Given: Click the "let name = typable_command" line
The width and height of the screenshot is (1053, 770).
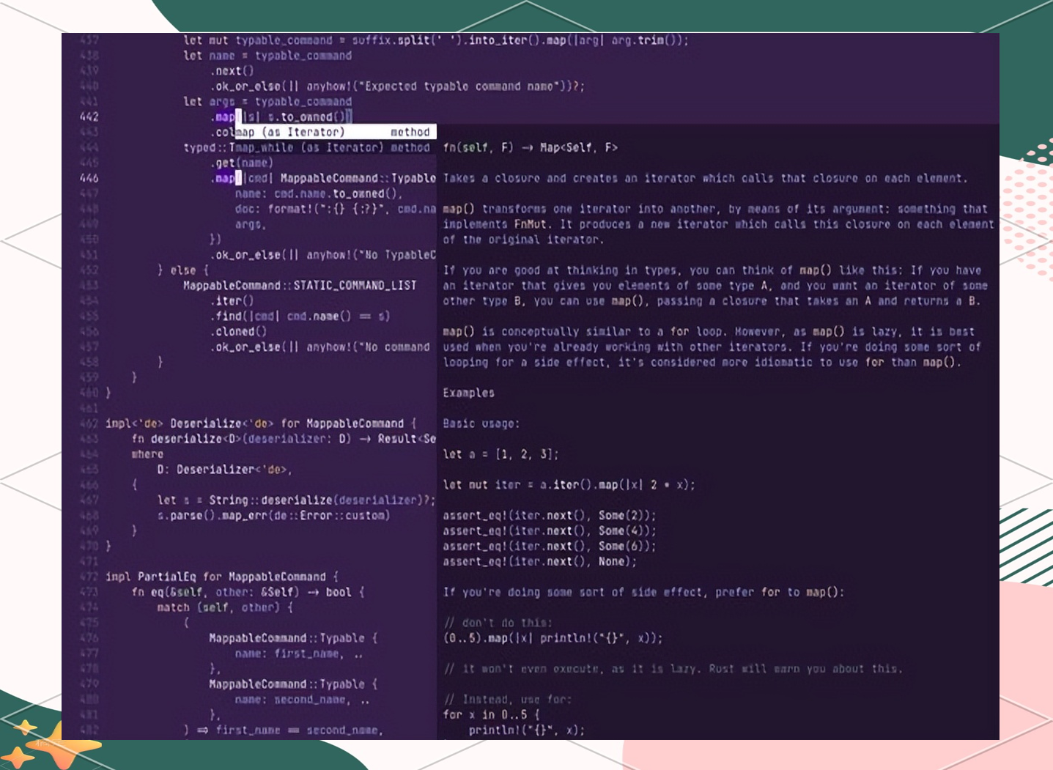Looking at the screenshot, I should pos(267,56).
